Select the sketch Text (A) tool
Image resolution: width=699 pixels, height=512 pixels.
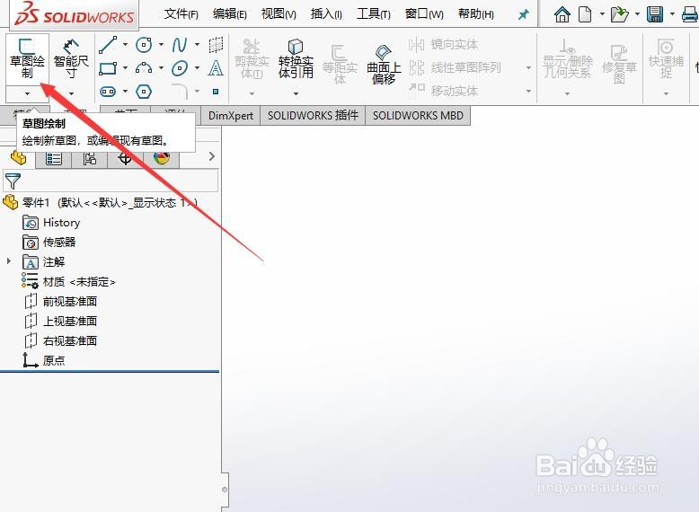[x=216, y=68]
